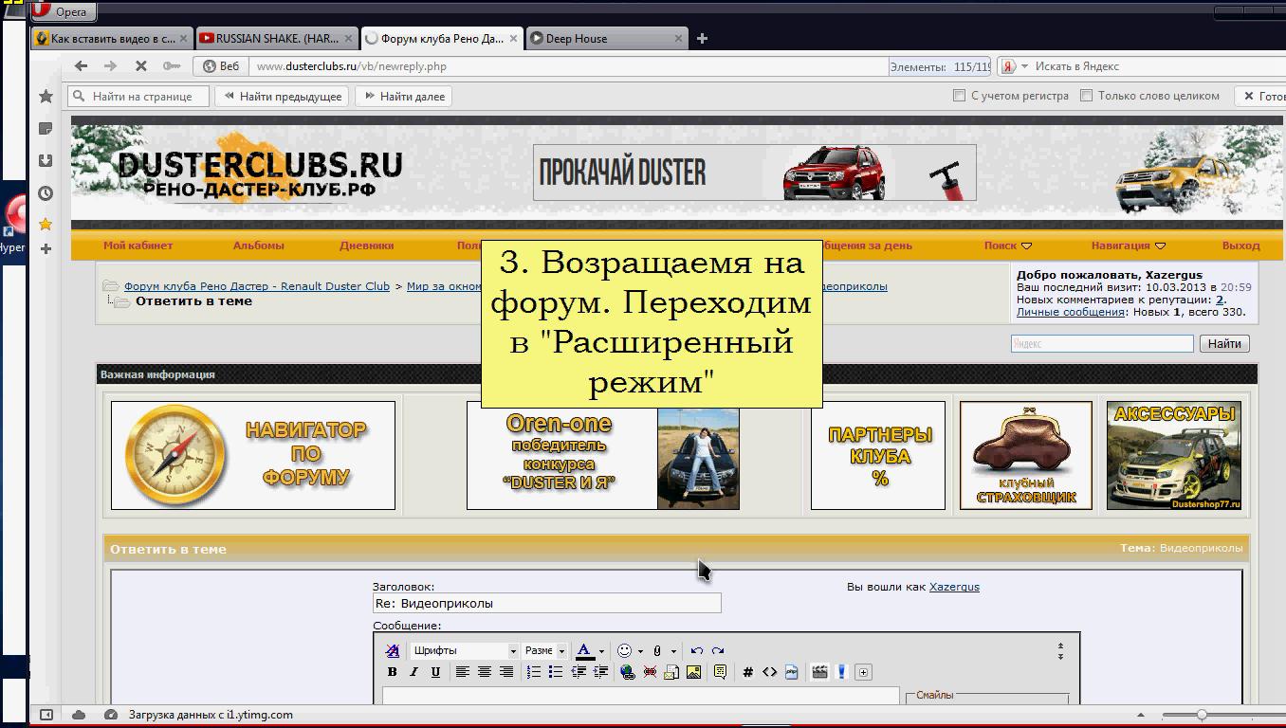The height and width of the screenshot is (728, 1286).
Task: Open 'Мой кабинет' in forum navbar
Action: pyautogui.click(x=138, y=246)
